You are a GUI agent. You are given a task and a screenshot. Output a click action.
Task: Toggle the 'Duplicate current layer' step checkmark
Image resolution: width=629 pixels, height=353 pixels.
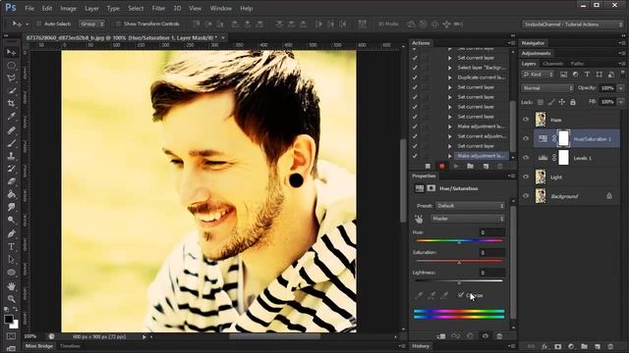click(415, 77)
